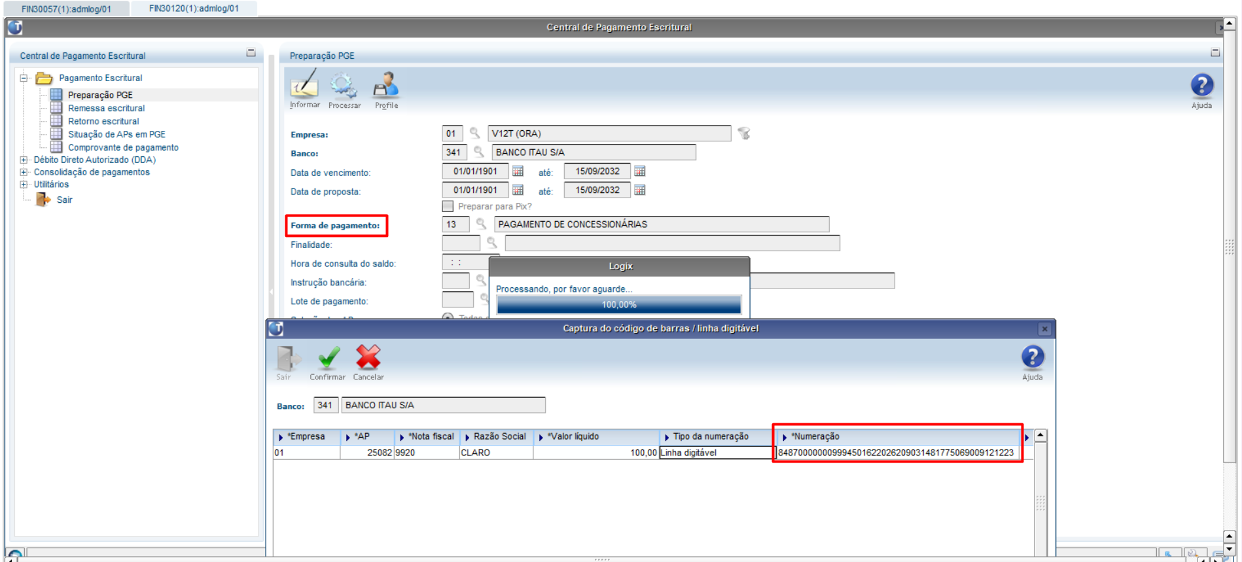Click the 100,00% progress bar
The height and width of the screenshot is (562, 1242).
point(618,305)
